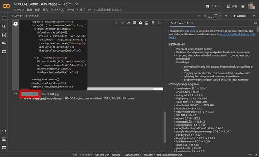Click the user account avatar
This screenshot has width=259, height=157.
coord(251,6)
